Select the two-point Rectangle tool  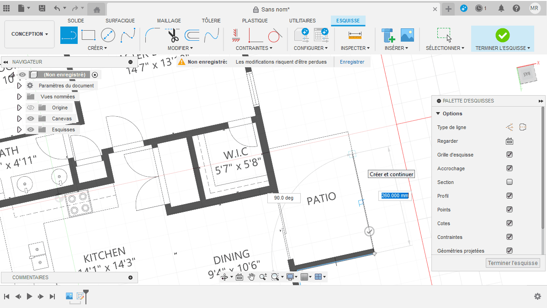tap(88, 35)
